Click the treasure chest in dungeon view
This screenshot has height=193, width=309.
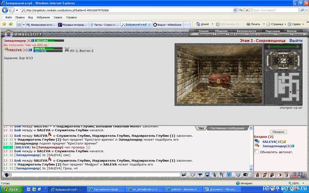coord(219,81)
